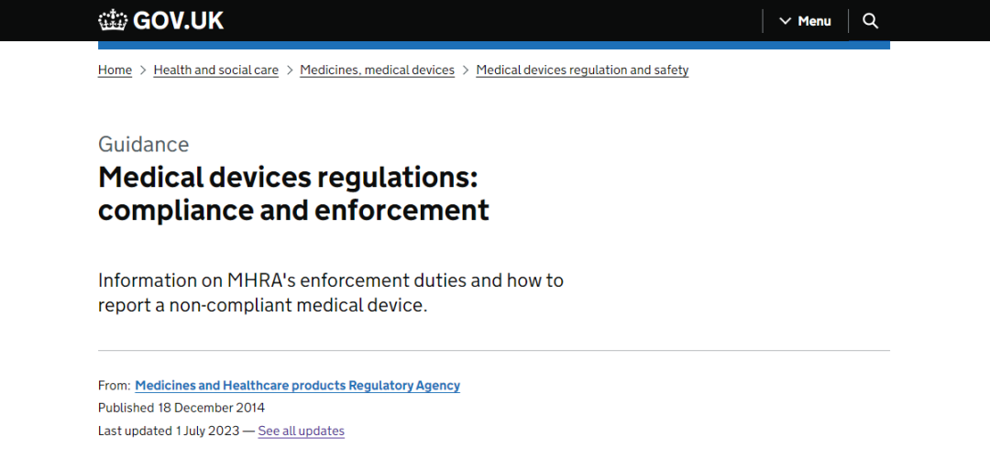Click the Medical devices regulations page heading
Screen dimensions: 990x459
pos(293,192)
